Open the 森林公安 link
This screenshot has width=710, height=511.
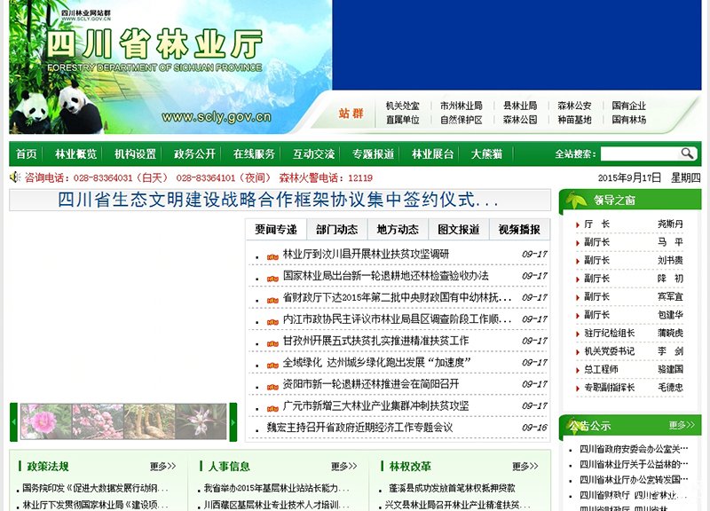(574, 106)
